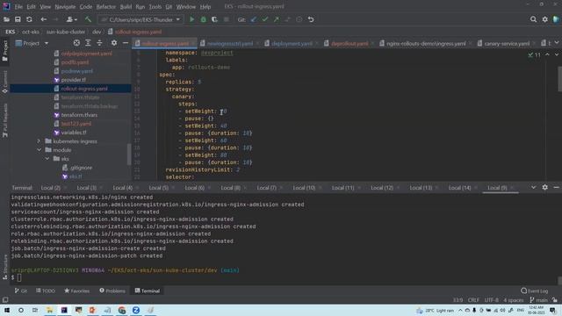Run the current configuration with green play
This screenshot has width=562, height=316.
tap(192, 19)
